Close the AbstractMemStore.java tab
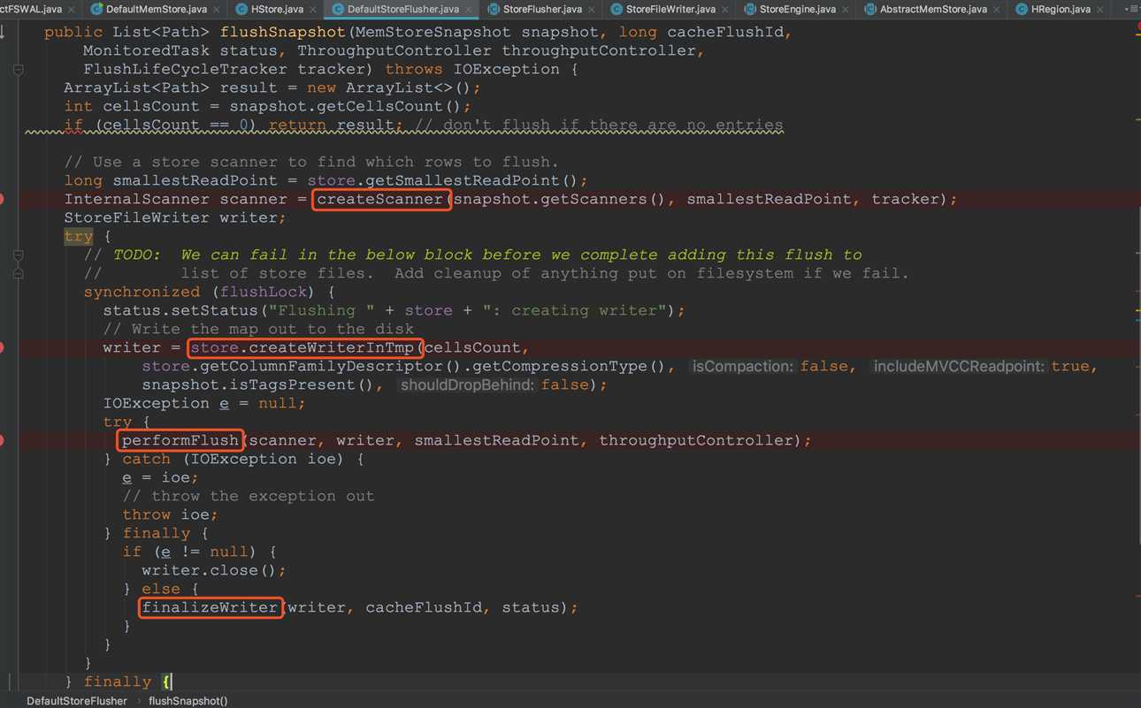The image size is (1141, 708). coord(997,9)
